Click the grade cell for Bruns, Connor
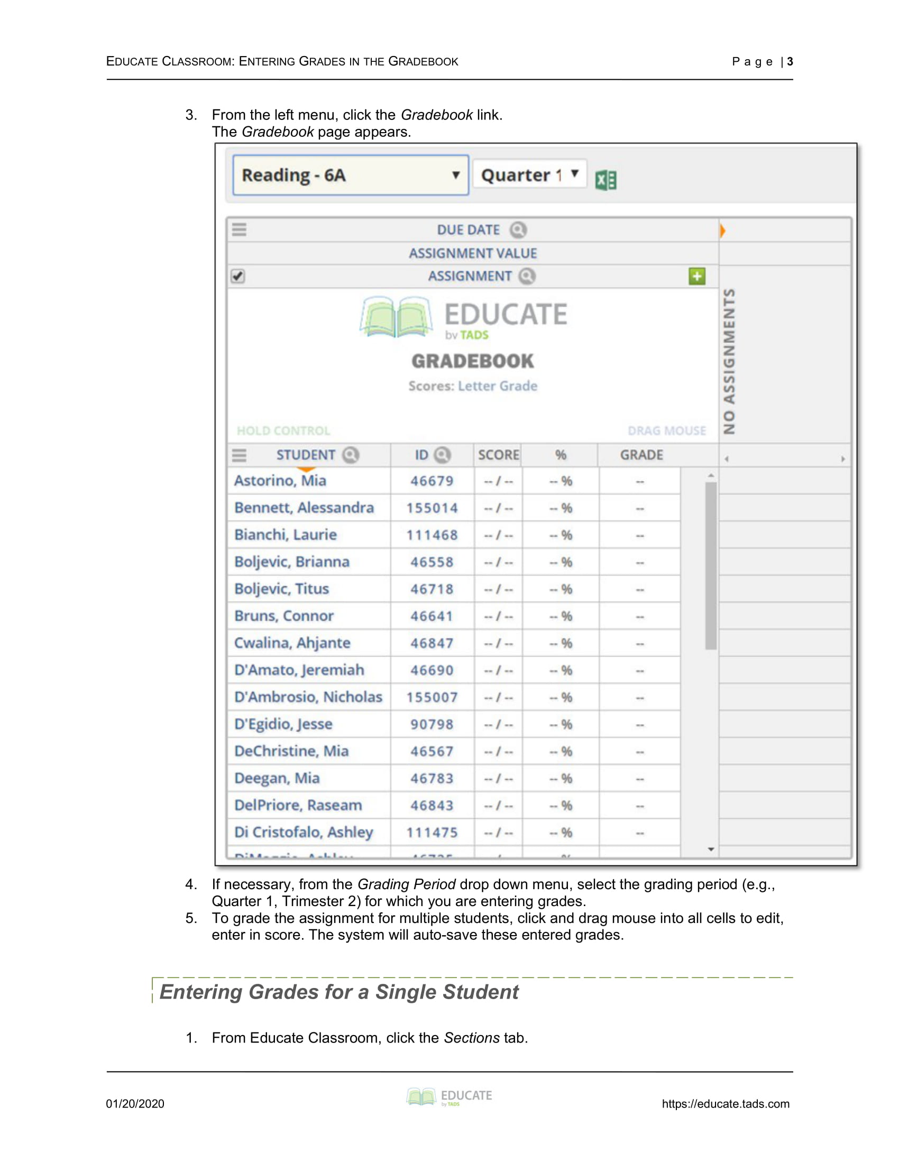 tap(640, 616)
